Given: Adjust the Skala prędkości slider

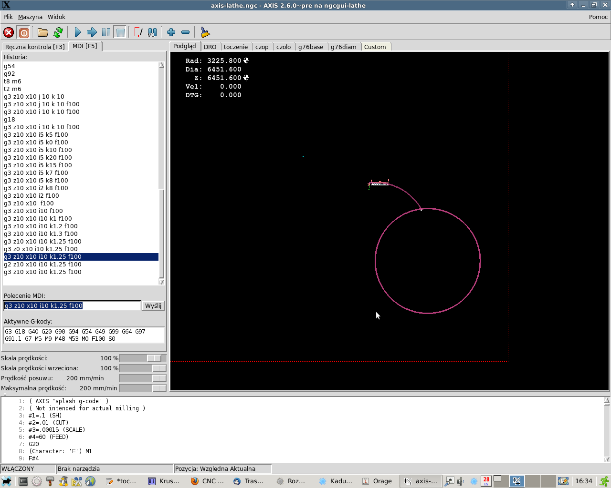Looking at the screenshot, I should click(143, 358).
